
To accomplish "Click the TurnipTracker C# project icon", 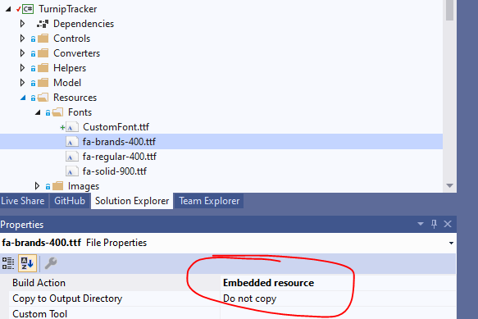I will pos(28,9).
